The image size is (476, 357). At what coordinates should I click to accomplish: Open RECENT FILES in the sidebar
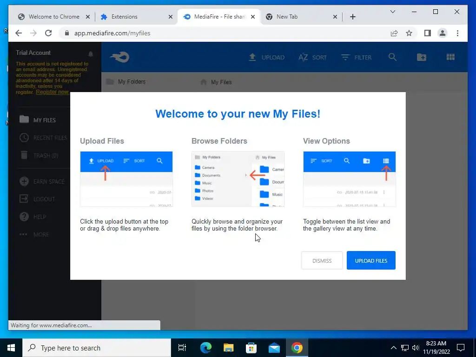coord(43,138)
